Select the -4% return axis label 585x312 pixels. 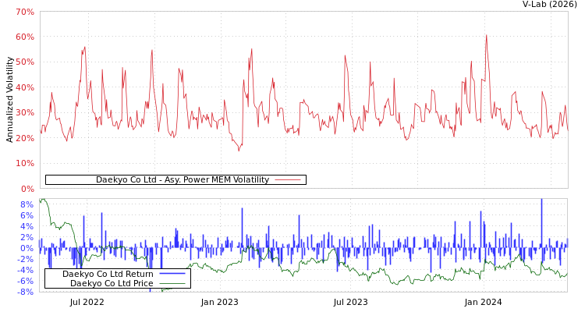(x=27, y=270)
